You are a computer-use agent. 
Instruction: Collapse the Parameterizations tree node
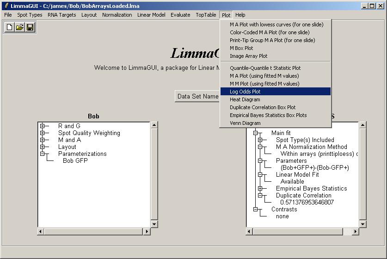(x=43, y=154)
